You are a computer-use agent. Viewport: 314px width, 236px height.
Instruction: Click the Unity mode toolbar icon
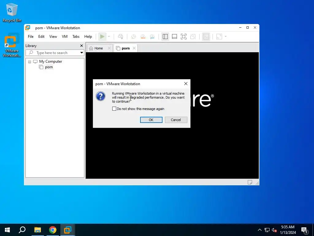pos(193,37)
